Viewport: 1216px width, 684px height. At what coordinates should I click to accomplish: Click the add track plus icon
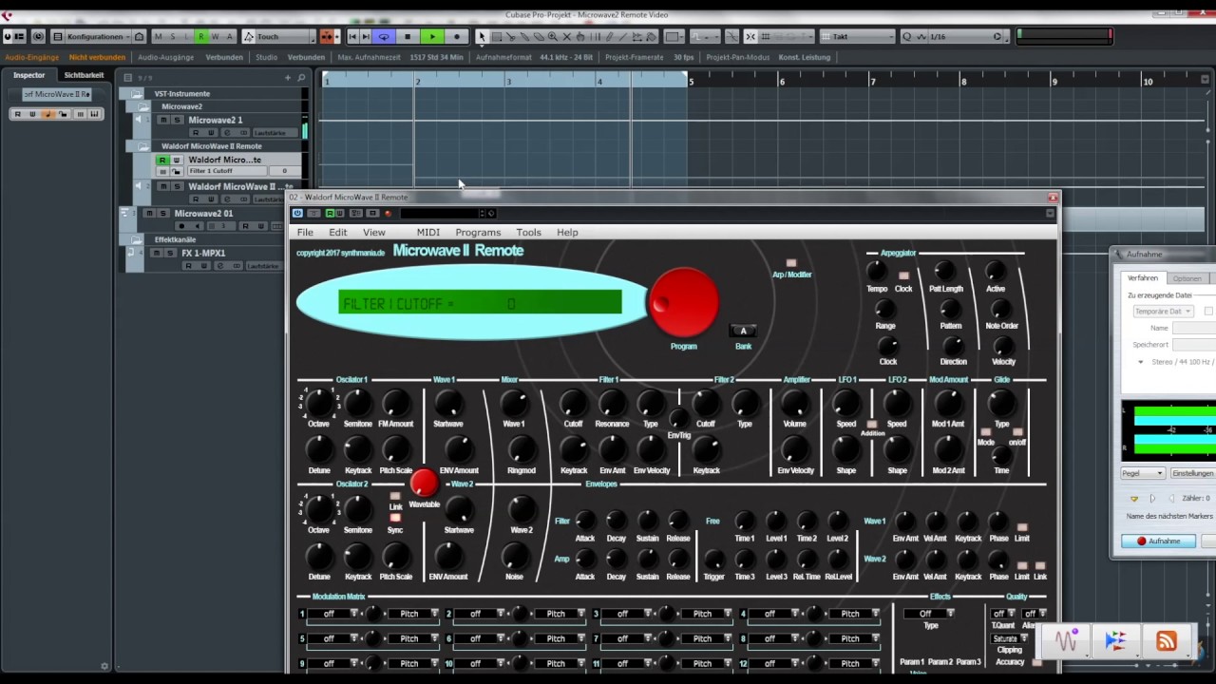[288, 77]
